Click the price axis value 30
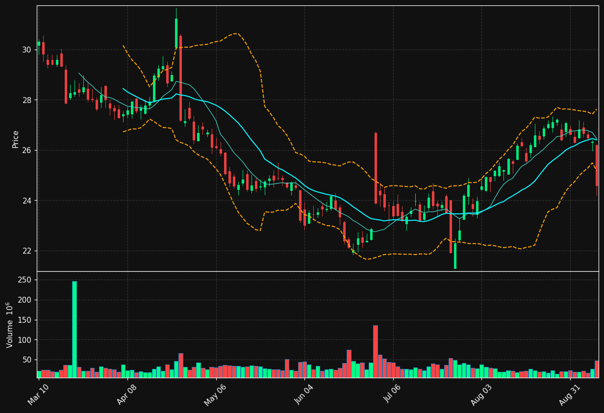604x413 pixels. (x=26, y=50)
